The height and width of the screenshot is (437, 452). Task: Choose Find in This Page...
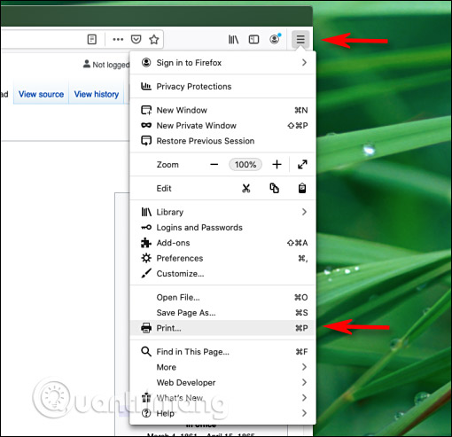[223, 352]
